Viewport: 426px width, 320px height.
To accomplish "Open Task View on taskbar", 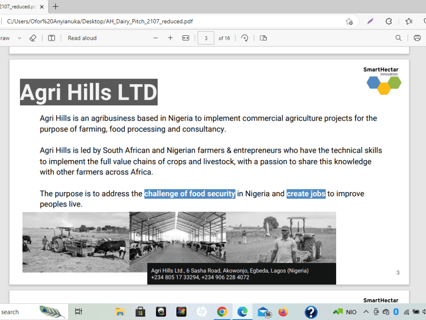I will click(78, 312).
